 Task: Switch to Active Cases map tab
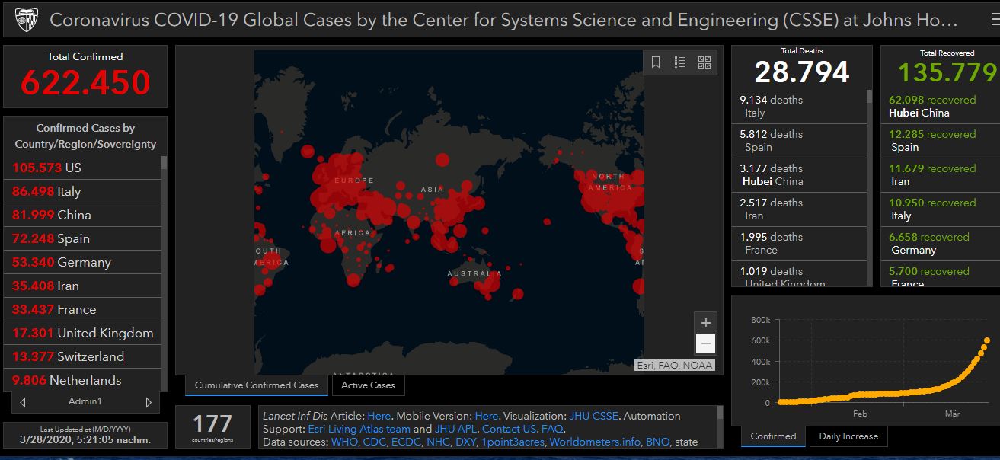click(368, 385)
